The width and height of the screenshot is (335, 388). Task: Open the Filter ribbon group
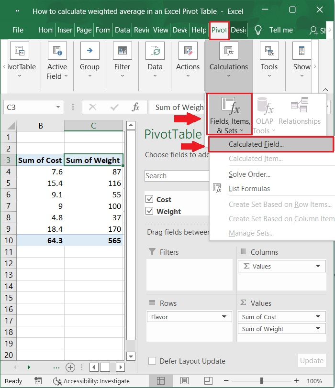point(123,61)
